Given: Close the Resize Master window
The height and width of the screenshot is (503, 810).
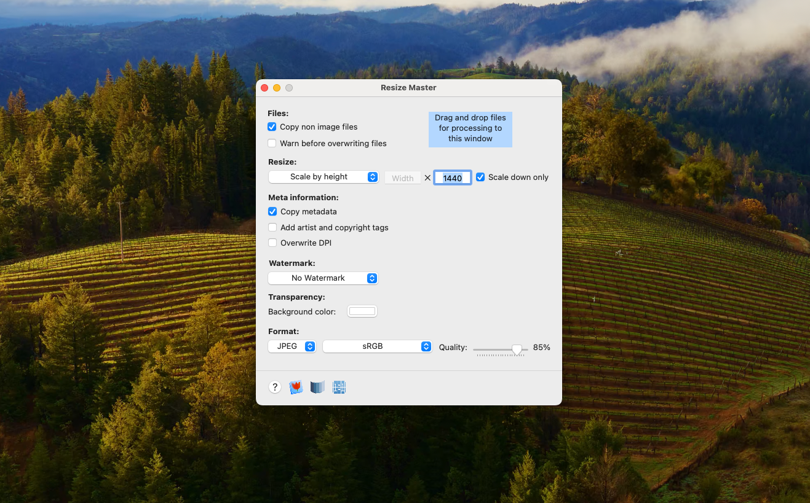Looking at the screenshot, I should pyautogui.click(x=264, y=88).
